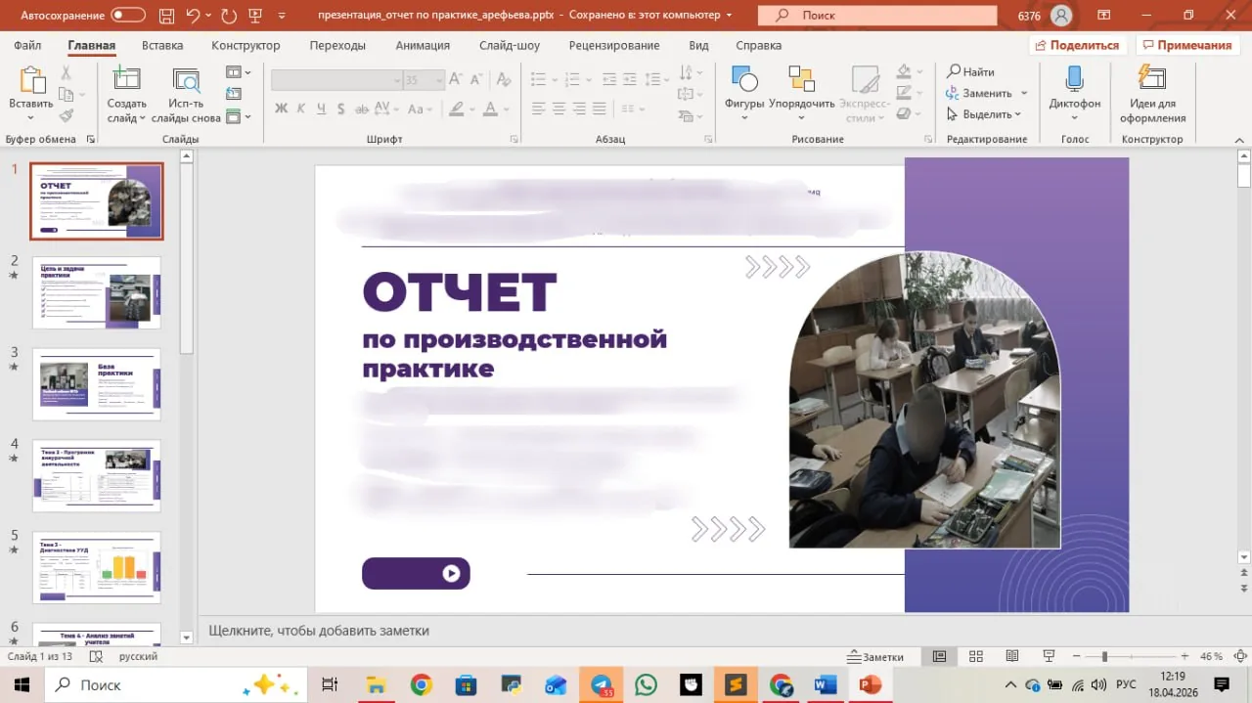Undo last action in title bar

point(193,16)
